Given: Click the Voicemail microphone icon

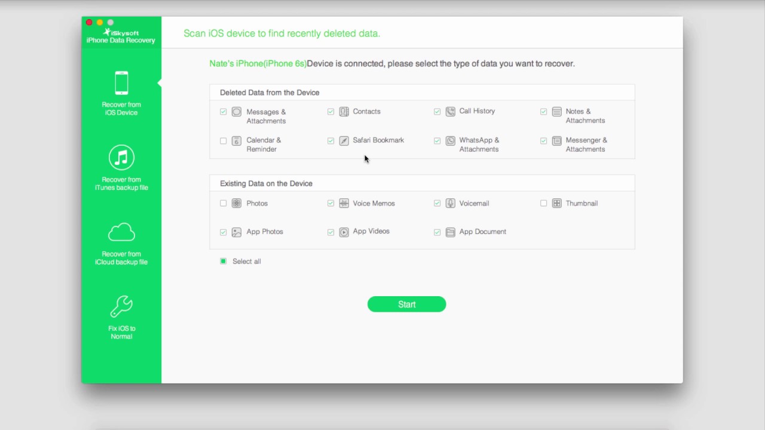Looking at the screenshot, I should point(450,203).
